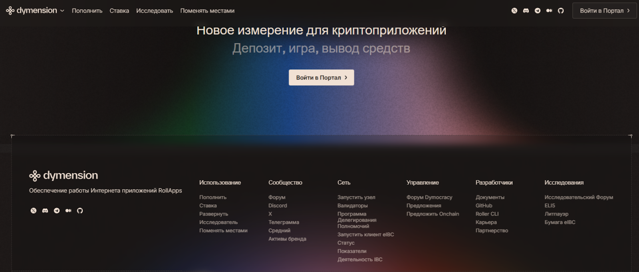Open GitHub icon in header
Screen dimensions: 639x272
[x=561, y=11]
